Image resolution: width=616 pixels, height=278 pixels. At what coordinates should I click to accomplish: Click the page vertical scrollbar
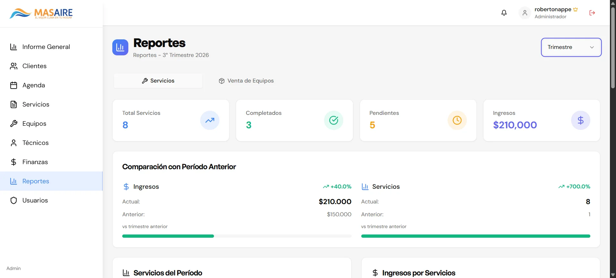click(x=613, y=48)
